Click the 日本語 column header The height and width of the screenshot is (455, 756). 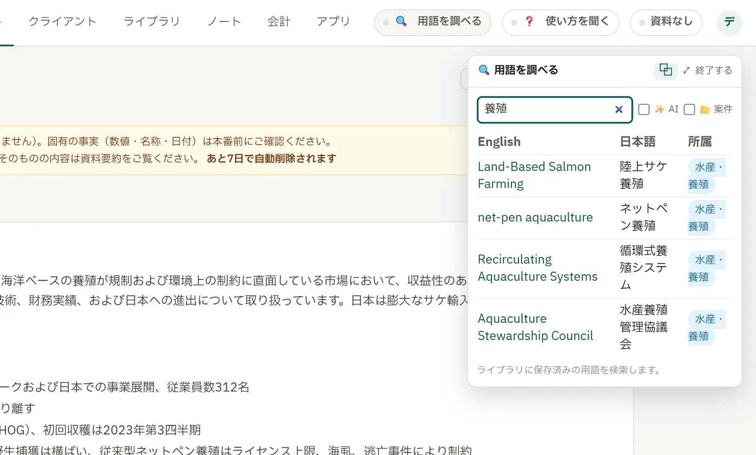637,141
